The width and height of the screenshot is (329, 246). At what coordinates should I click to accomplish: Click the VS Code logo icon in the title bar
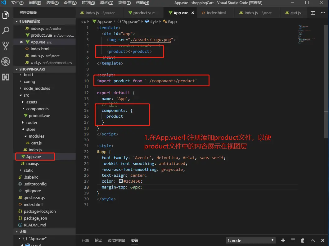[3, 2]
